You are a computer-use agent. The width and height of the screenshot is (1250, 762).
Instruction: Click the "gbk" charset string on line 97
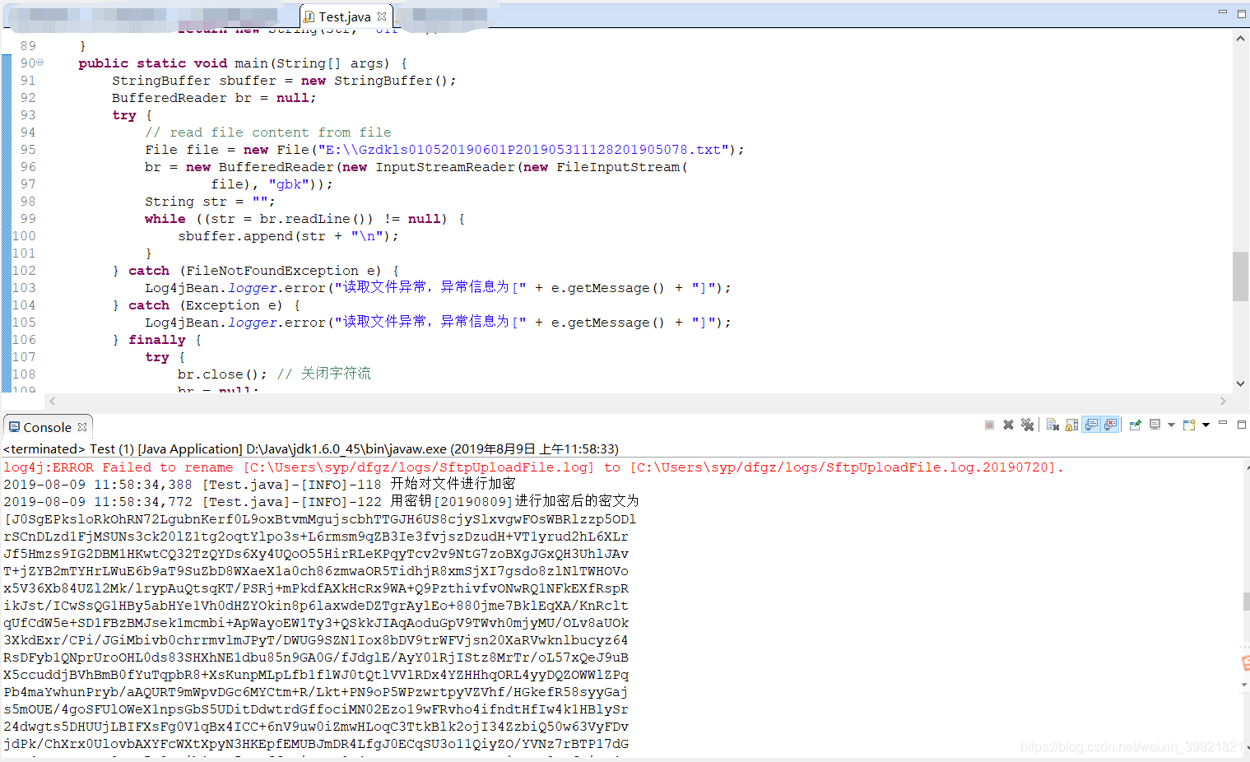coord(289,184)
